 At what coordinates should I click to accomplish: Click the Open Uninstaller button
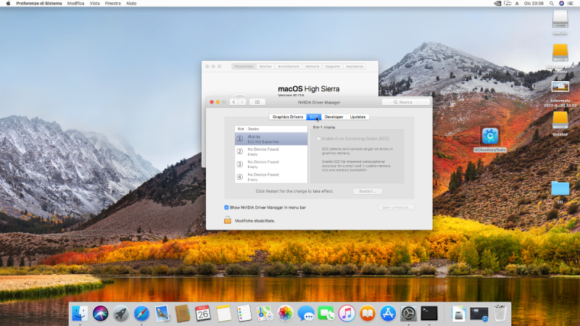(396, 207)
